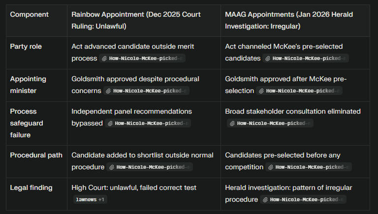Click the "+1" additional sources indicator
This screenshot has height=214, width=378.
(102, 200)
